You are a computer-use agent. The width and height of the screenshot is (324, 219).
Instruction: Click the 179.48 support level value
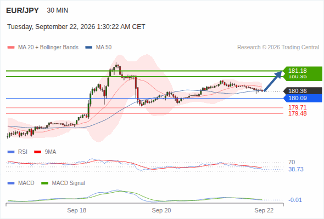click(297, 113)
